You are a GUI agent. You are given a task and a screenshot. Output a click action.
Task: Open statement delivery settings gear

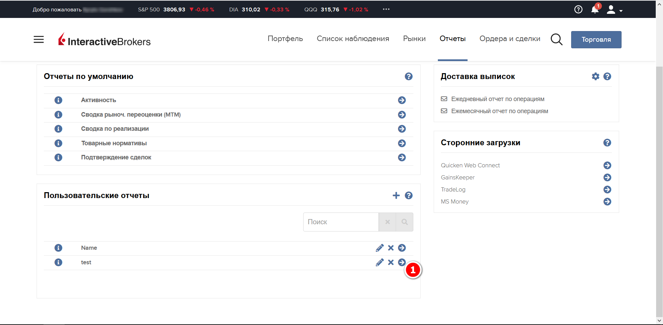coord(595,77)
